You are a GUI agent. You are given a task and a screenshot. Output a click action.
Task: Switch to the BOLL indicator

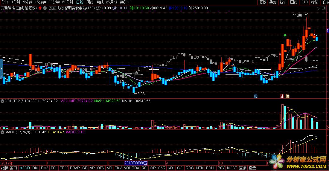211,168
